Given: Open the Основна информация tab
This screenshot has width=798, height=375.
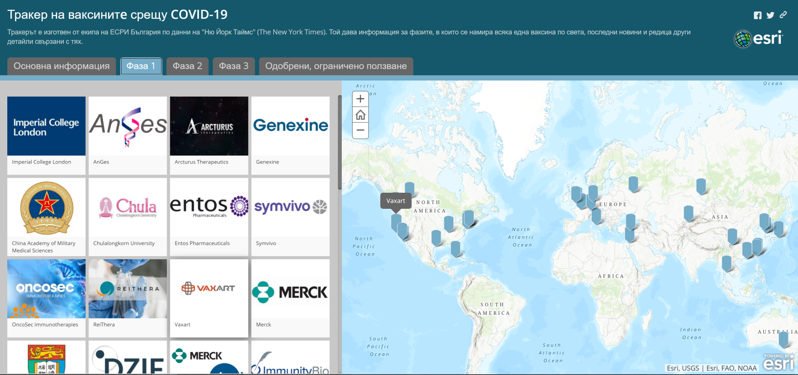Looking at the screenshot, I should tap(61, 66).
